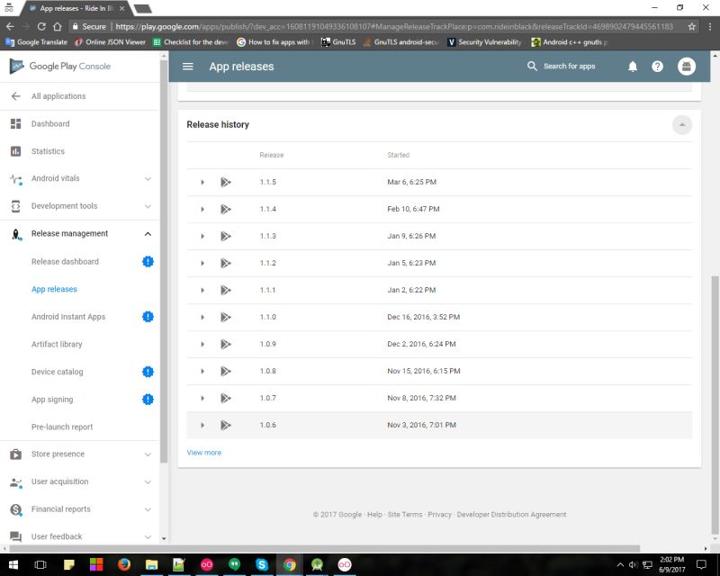Expand release 1.1.4 details
This screenshot has width=720, height=576.
pyautogui.click(x=202, y=210)
